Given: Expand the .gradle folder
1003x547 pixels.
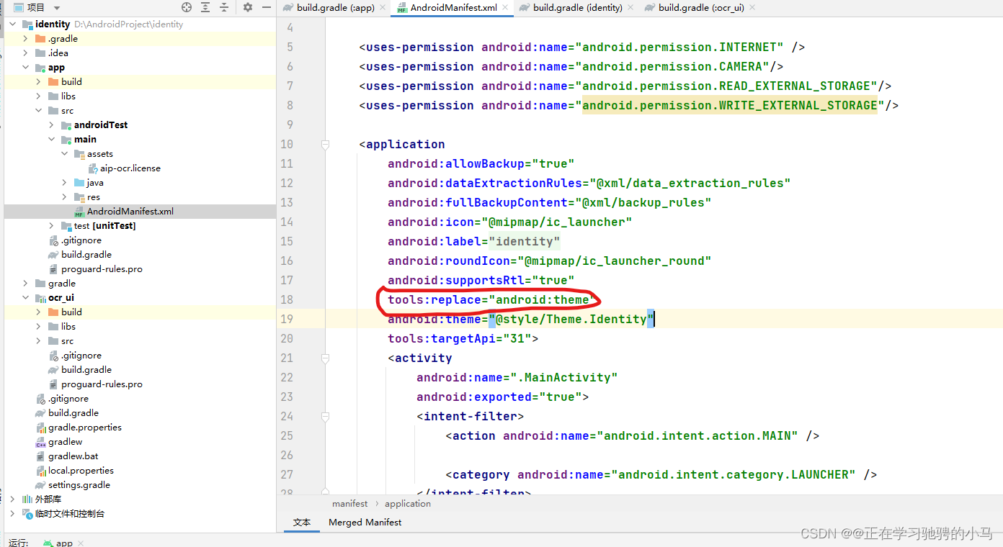Looking at the screenshot, I should [25, 39].
